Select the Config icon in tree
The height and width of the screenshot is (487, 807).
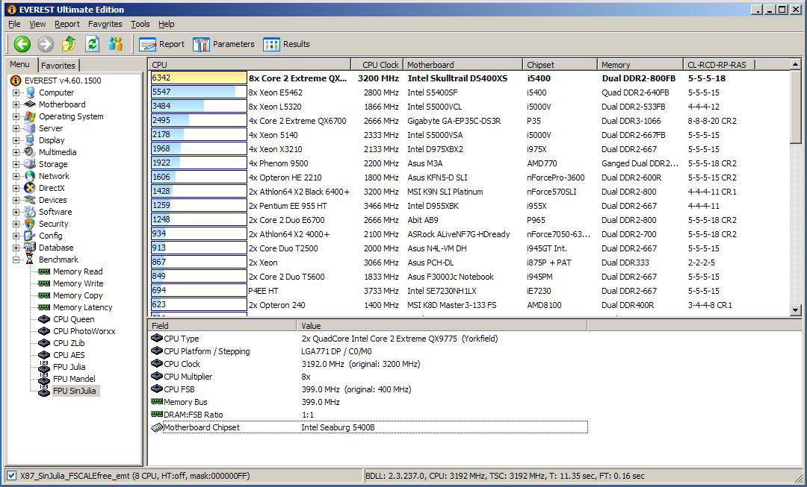click(30, 236)
